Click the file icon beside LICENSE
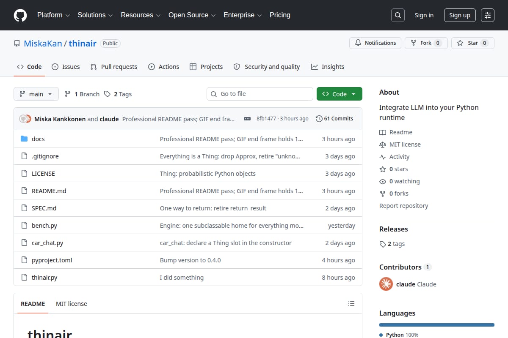 click(24, 174)
